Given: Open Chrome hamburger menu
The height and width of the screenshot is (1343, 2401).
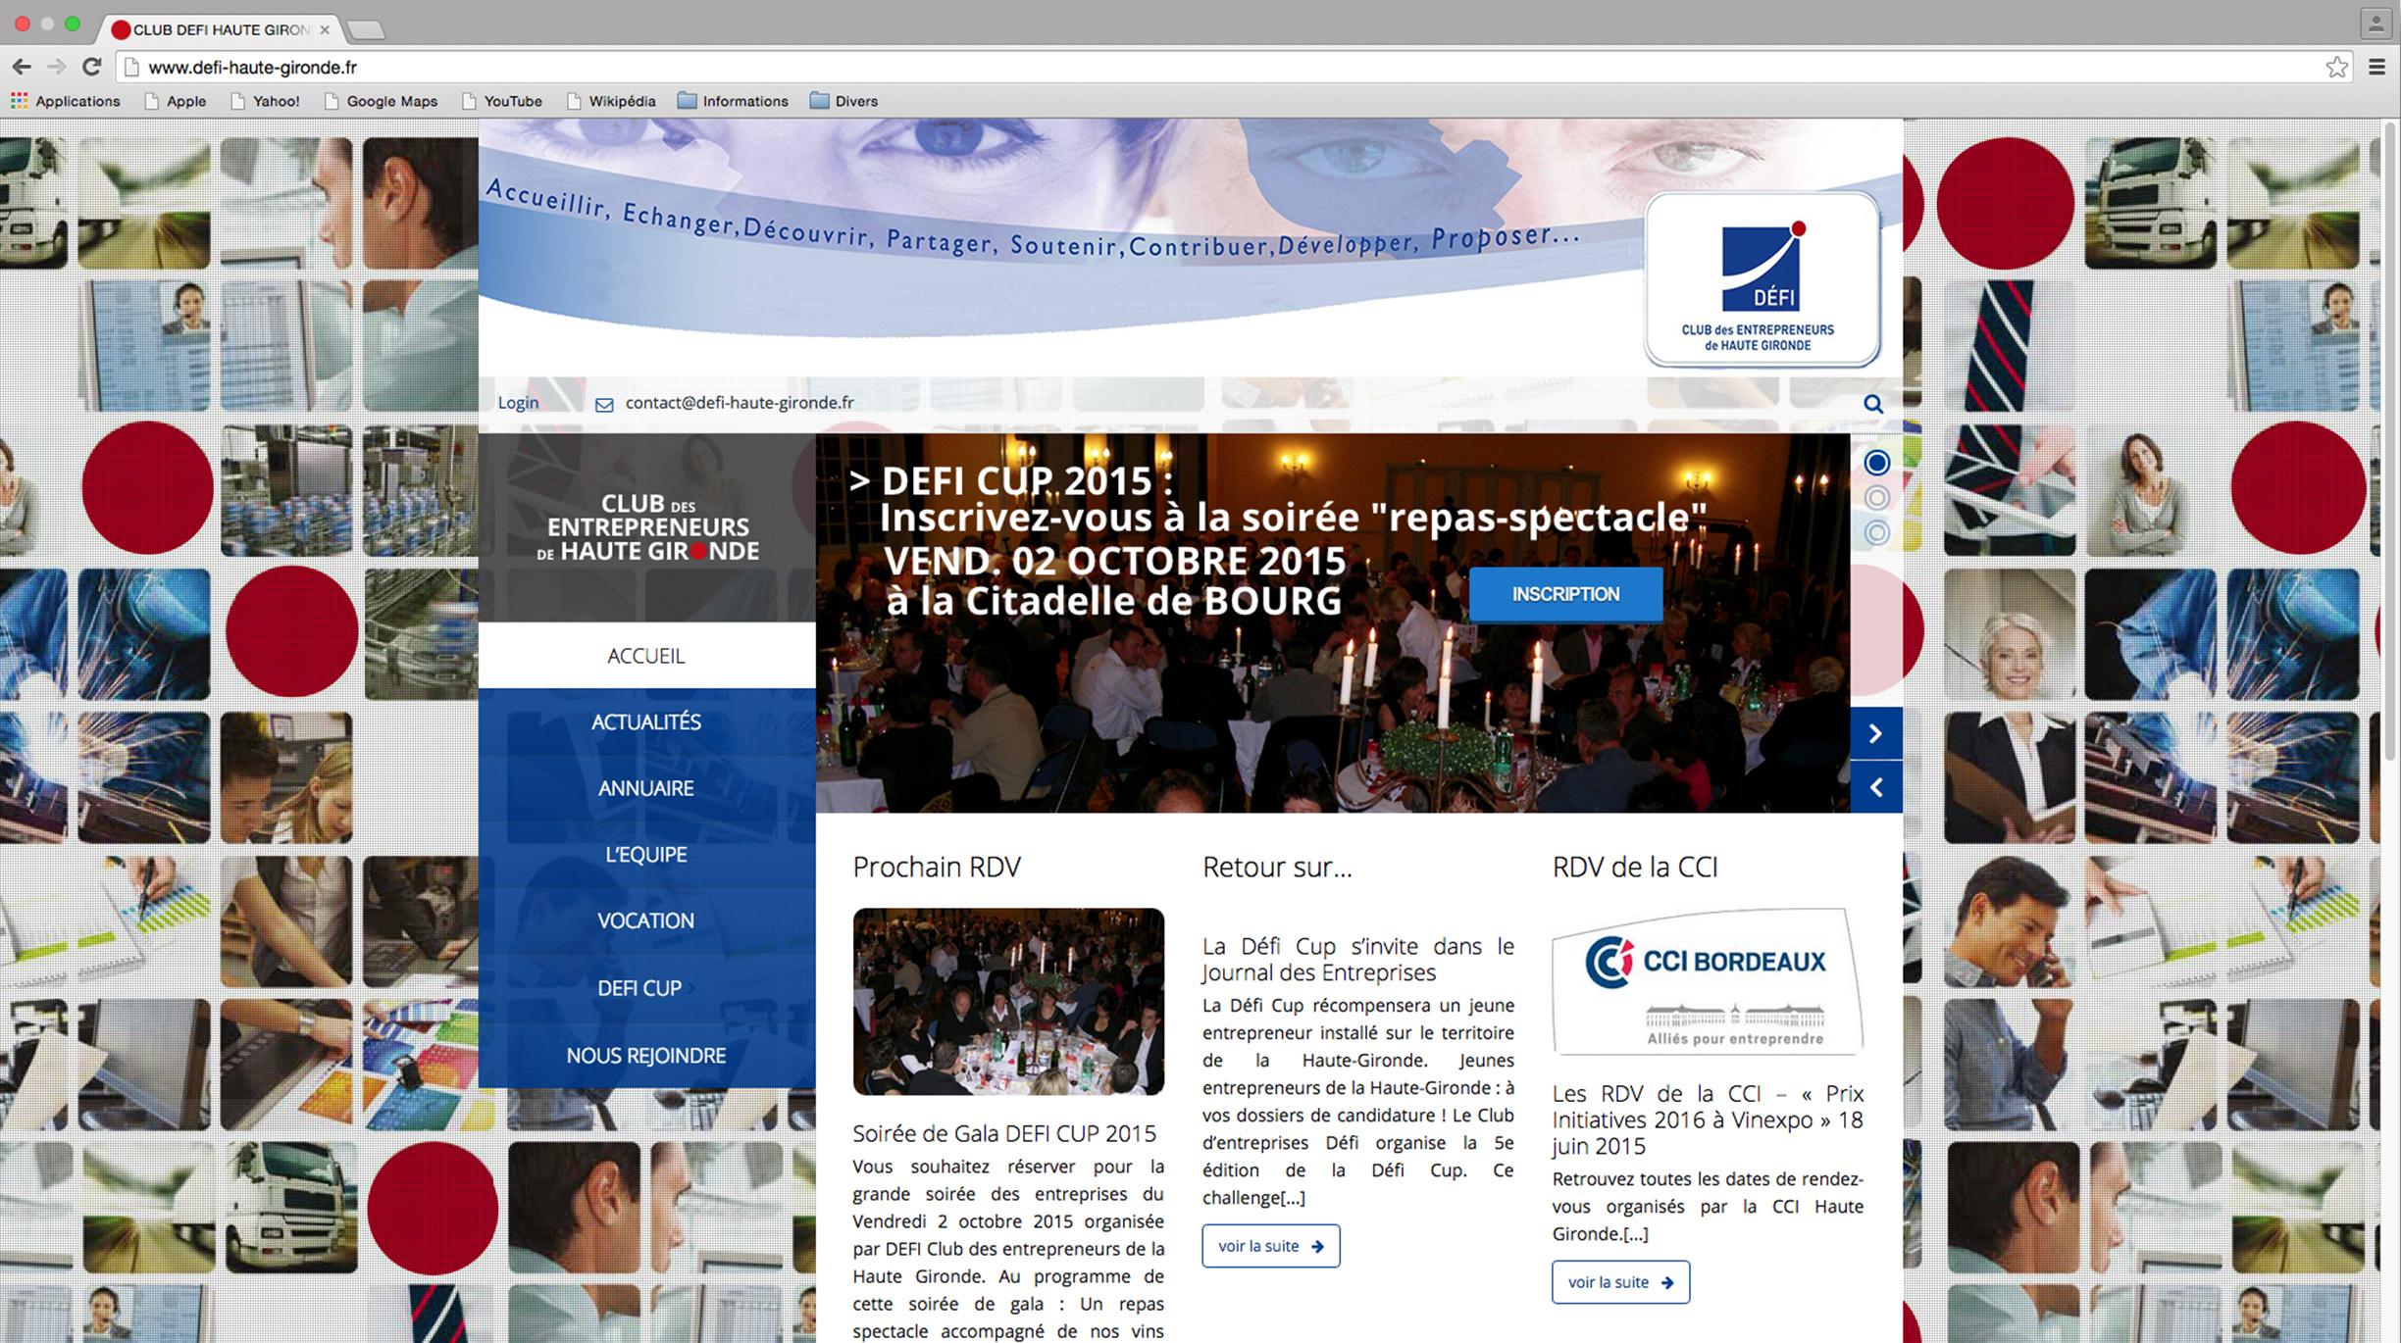Looking at the screenshot, I should [2376, 67].
